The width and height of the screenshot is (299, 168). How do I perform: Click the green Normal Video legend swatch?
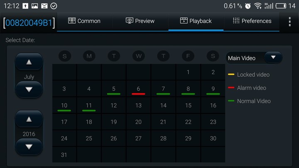231,101
